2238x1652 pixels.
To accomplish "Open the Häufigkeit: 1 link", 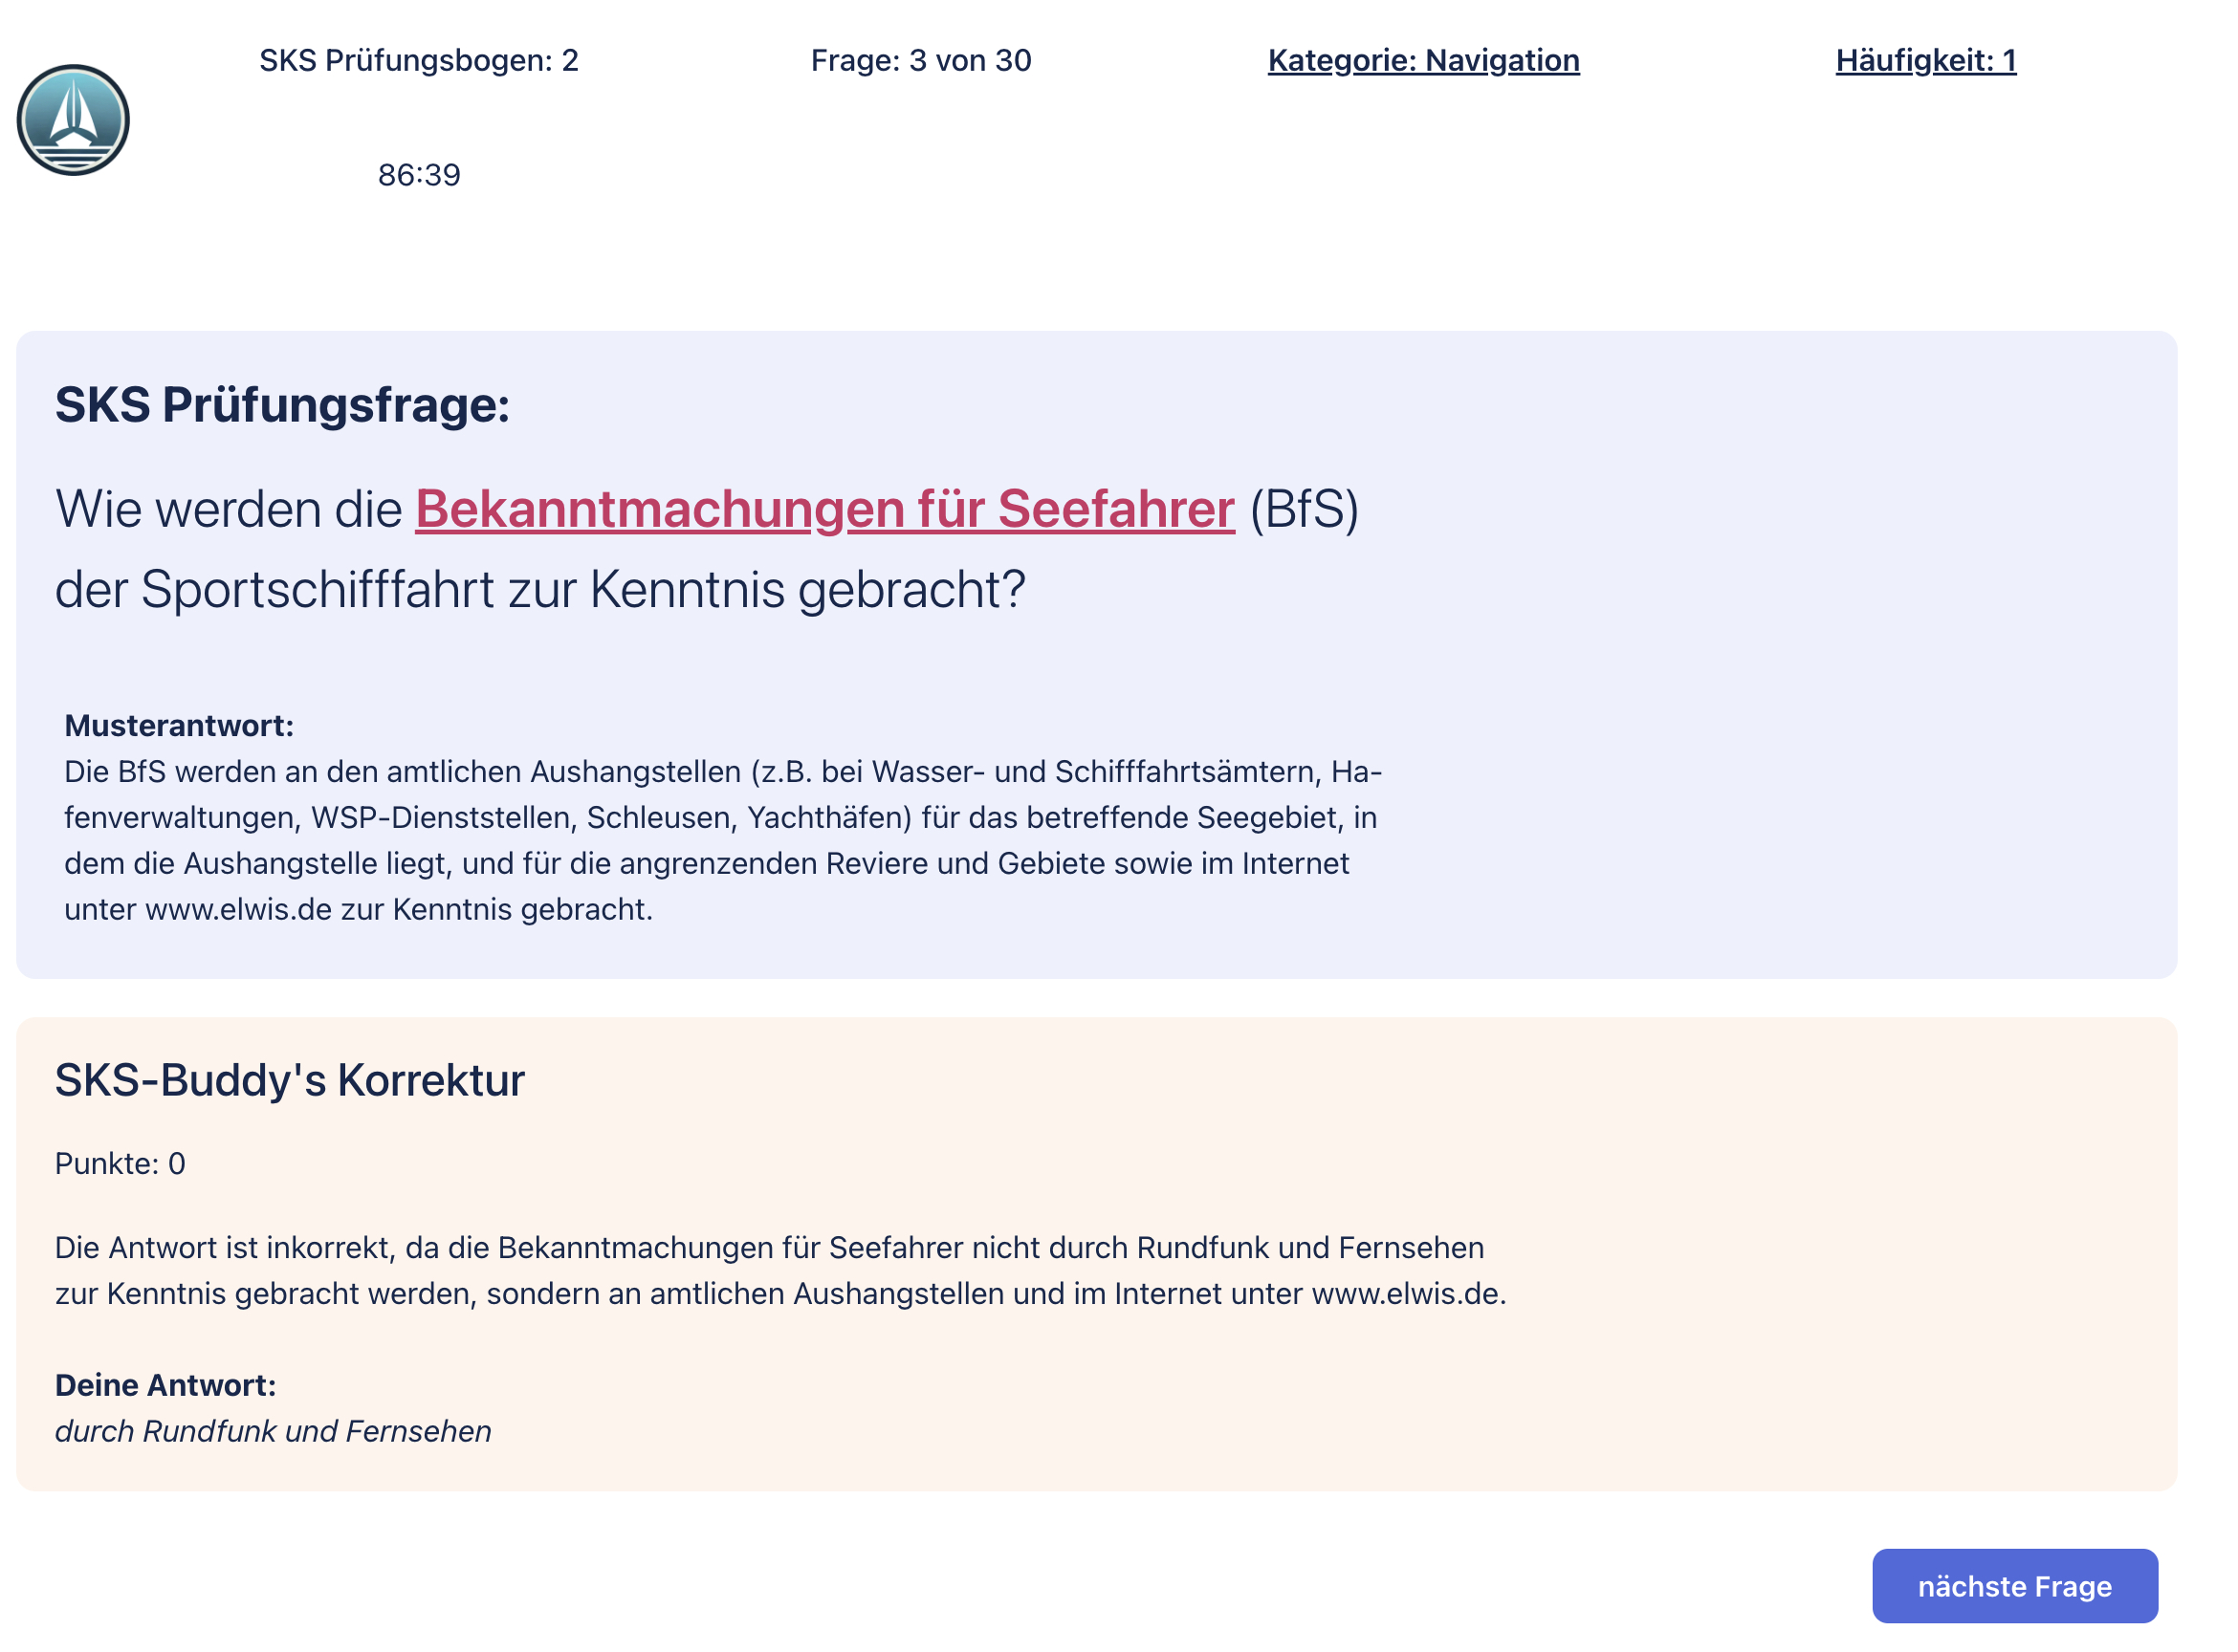I will (1926, 61).
